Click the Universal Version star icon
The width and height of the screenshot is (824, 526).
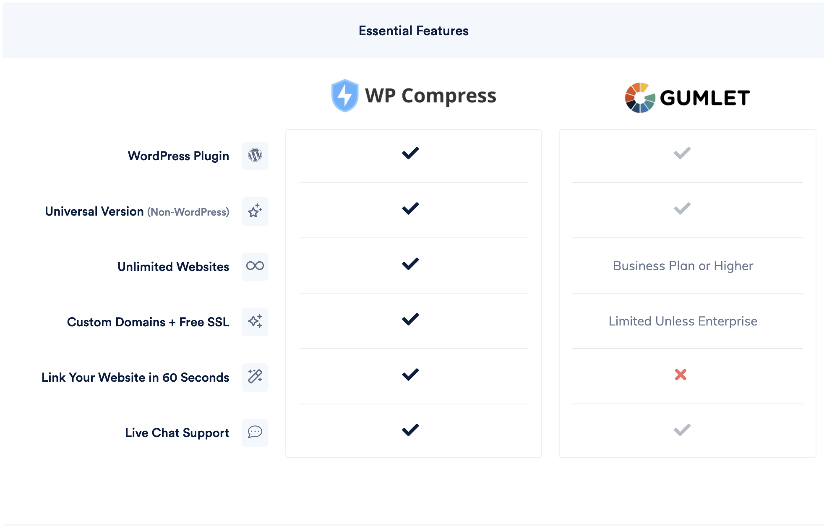[255, 211]
